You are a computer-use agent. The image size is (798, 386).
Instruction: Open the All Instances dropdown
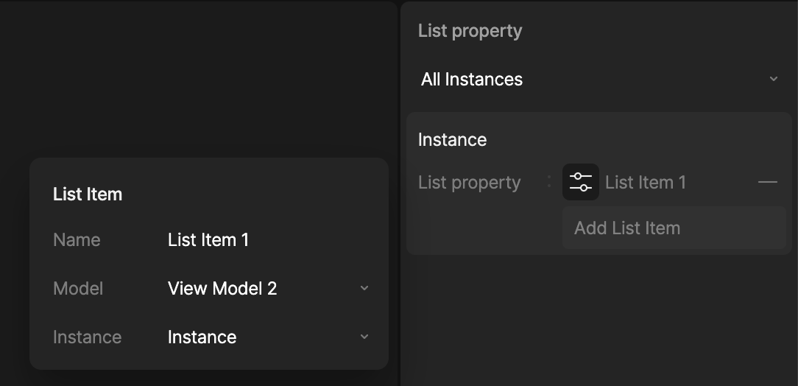pos(599,79)
